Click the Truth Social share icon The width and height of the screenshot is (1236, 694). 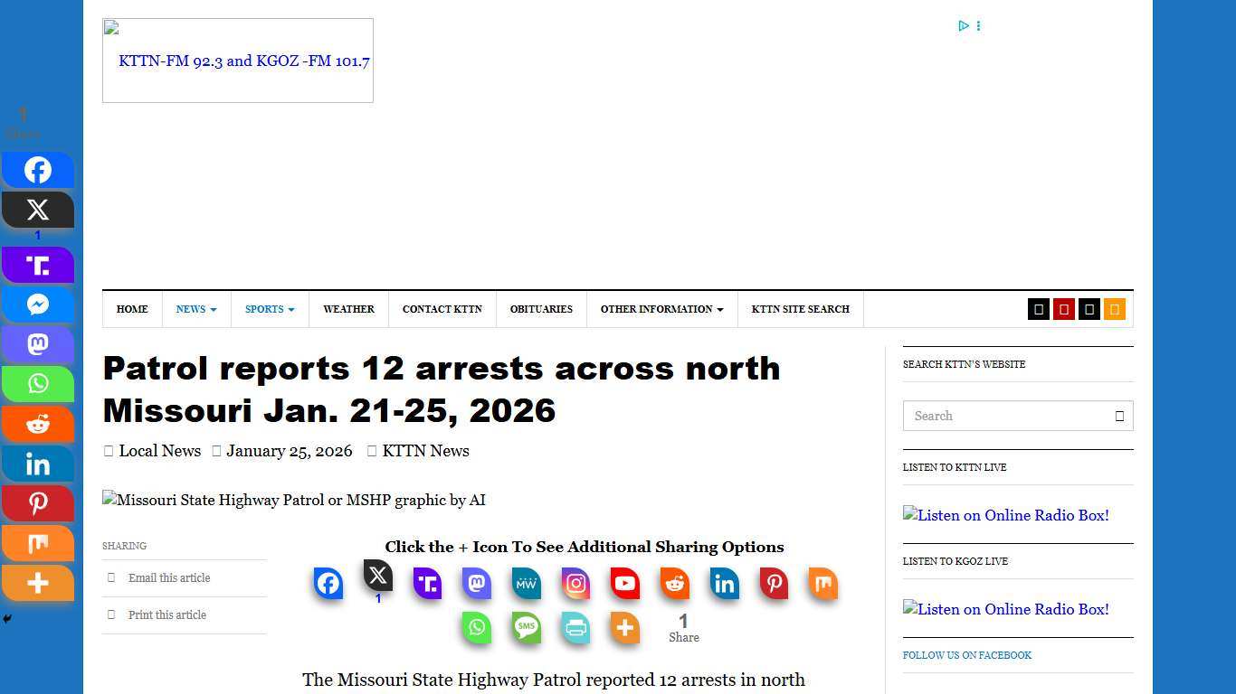click(x=427, y=584)
